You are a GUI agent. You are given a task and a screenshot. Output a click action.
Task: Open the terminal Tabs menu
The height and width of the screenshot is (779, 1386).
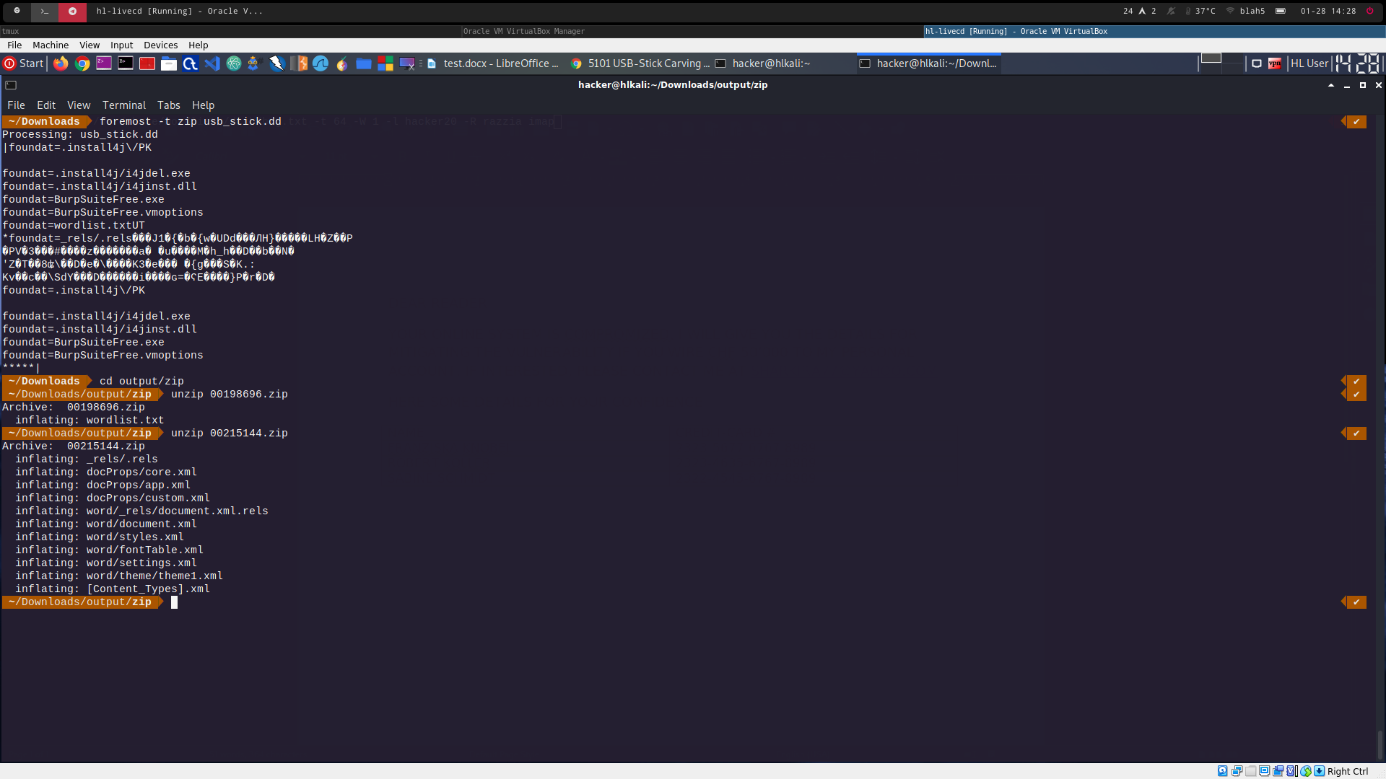(169, 105)
